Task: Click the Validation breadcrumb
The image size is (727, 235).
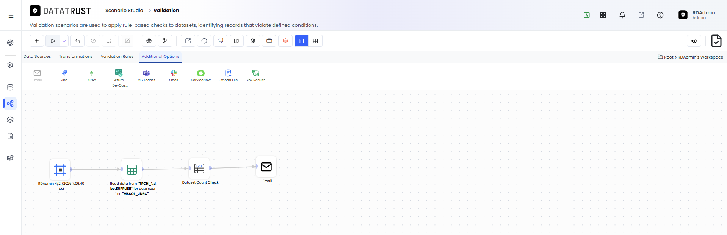Action: pyautogui.click(x=166, y=11)
